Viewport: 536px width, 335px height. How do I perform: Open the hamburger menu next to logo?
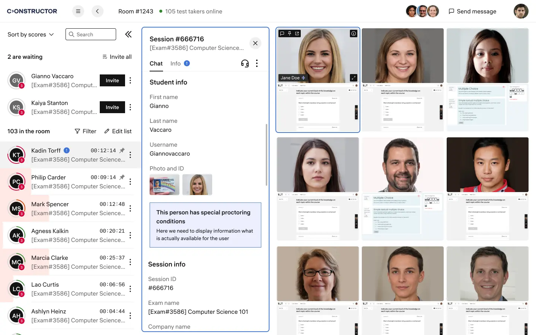78,11
